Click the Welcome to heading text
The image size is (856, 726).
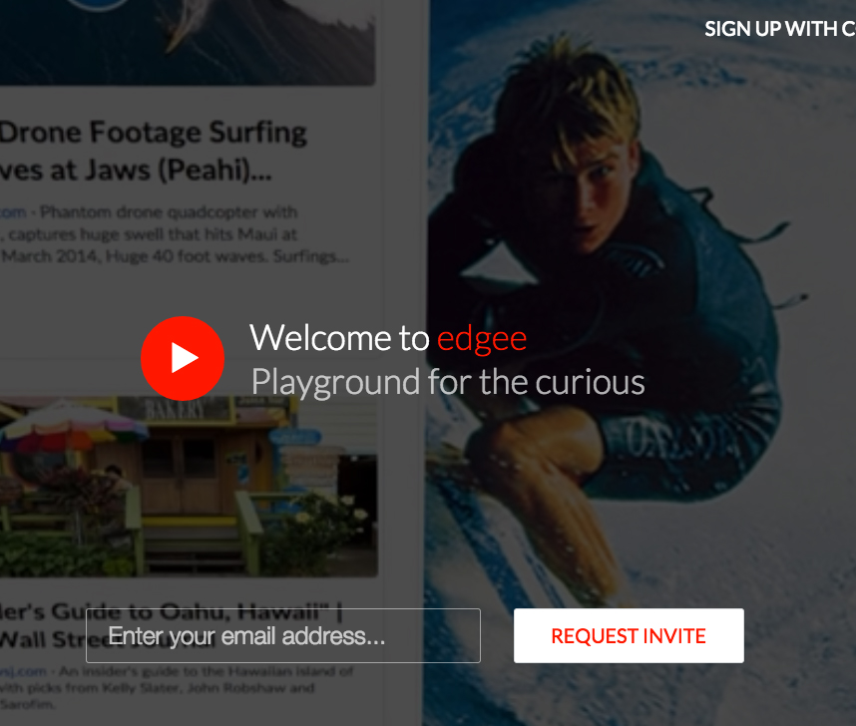(x=339, y=338)
